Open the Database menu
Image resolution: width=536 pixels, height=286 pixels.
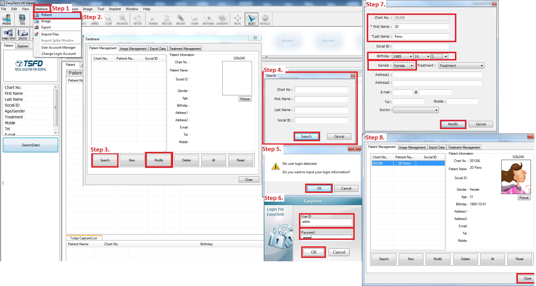(41, 9)
